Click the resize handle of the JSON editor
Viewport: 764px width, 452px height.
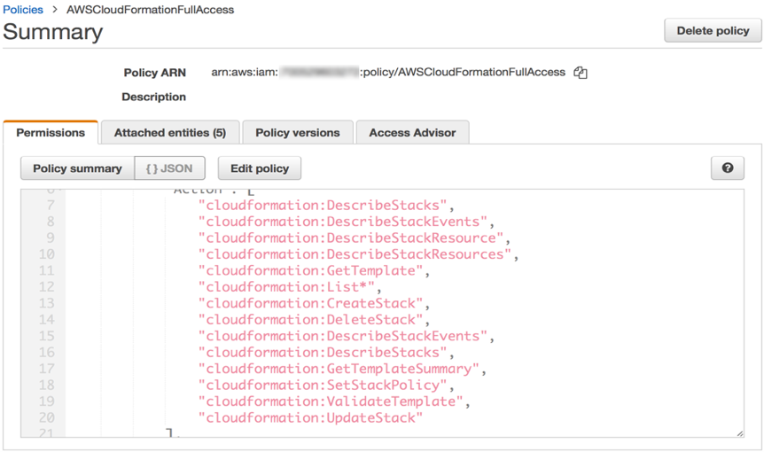(x=740, y=433)
